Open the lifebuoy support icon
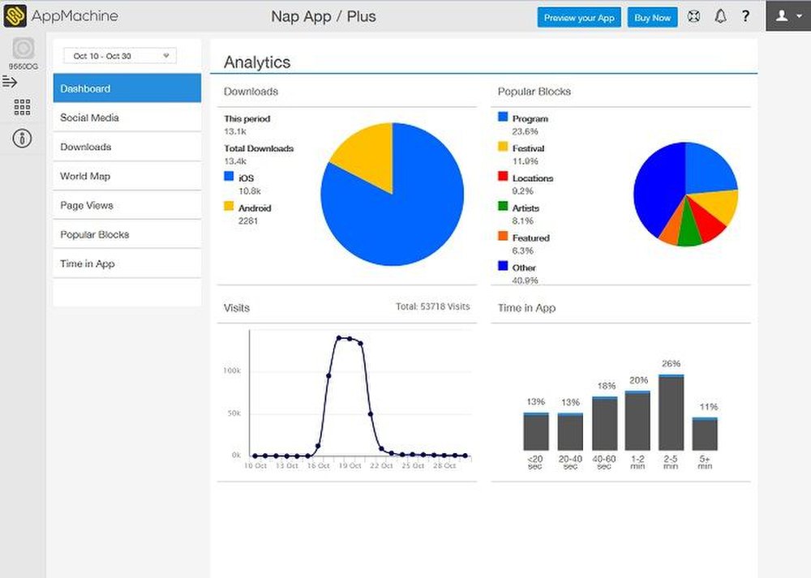 693,17
